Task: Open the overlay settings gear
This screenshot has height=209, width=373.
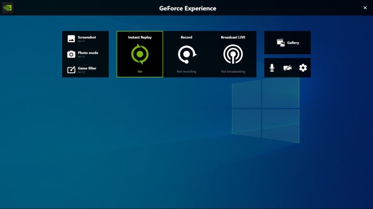Action: [303, 67]
